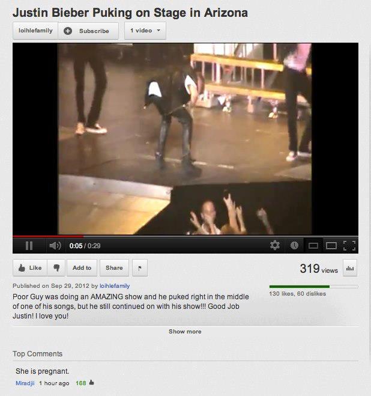Screen dimensions: 371x396
Task: Show video statistics chart icon
Action: [350, 267]
